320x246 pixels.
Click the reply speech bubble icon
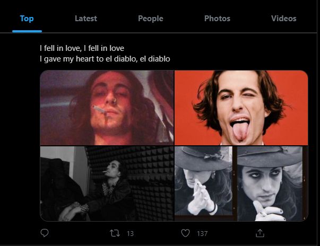tap(45, 233)
